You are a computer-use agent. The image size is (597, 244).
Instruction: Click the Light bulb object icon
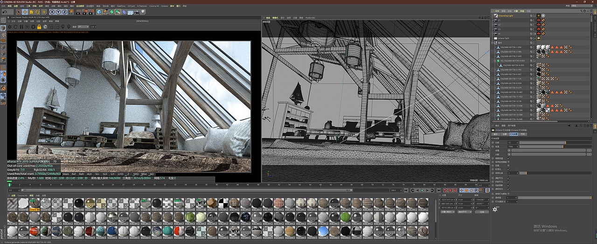coord(143,12)
